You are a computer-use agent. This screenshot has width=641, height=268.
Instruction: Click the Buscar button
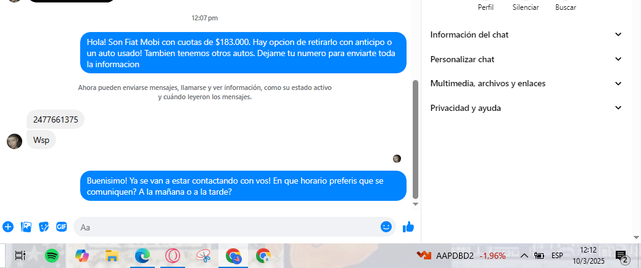click(566, 7)
